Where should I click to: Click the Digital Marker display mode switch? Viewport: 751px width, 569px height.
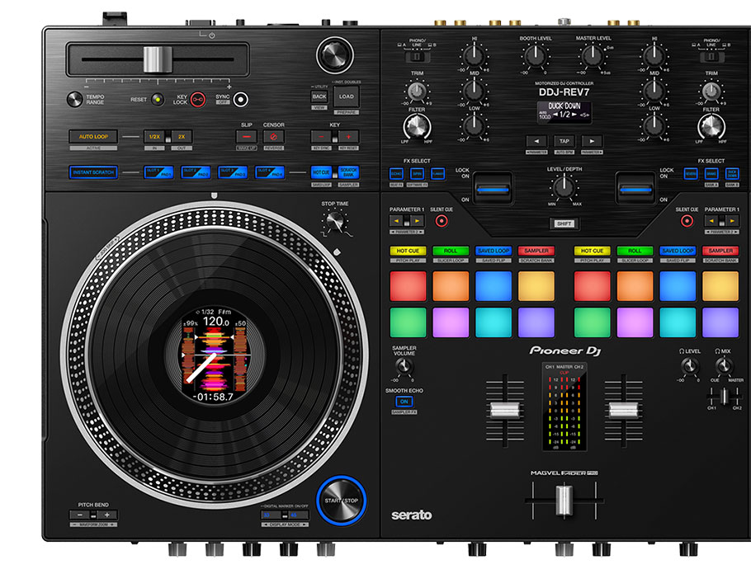click(285, 515)
